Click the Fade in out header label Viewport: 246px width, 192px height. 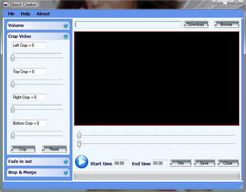20,161
